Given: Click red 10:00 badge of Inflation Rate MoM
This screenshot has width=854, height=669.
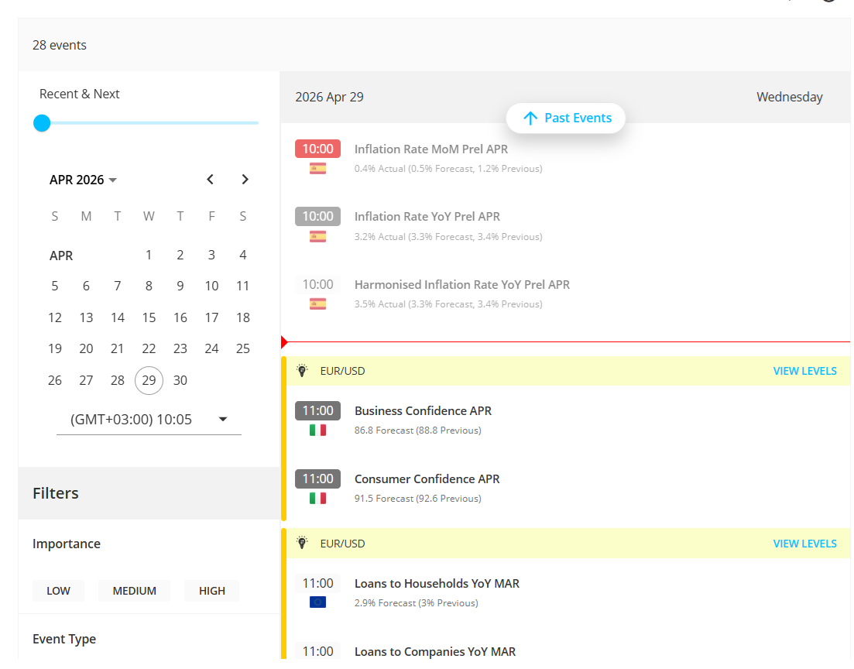Looking at the screenshot, I should (318, 149).
